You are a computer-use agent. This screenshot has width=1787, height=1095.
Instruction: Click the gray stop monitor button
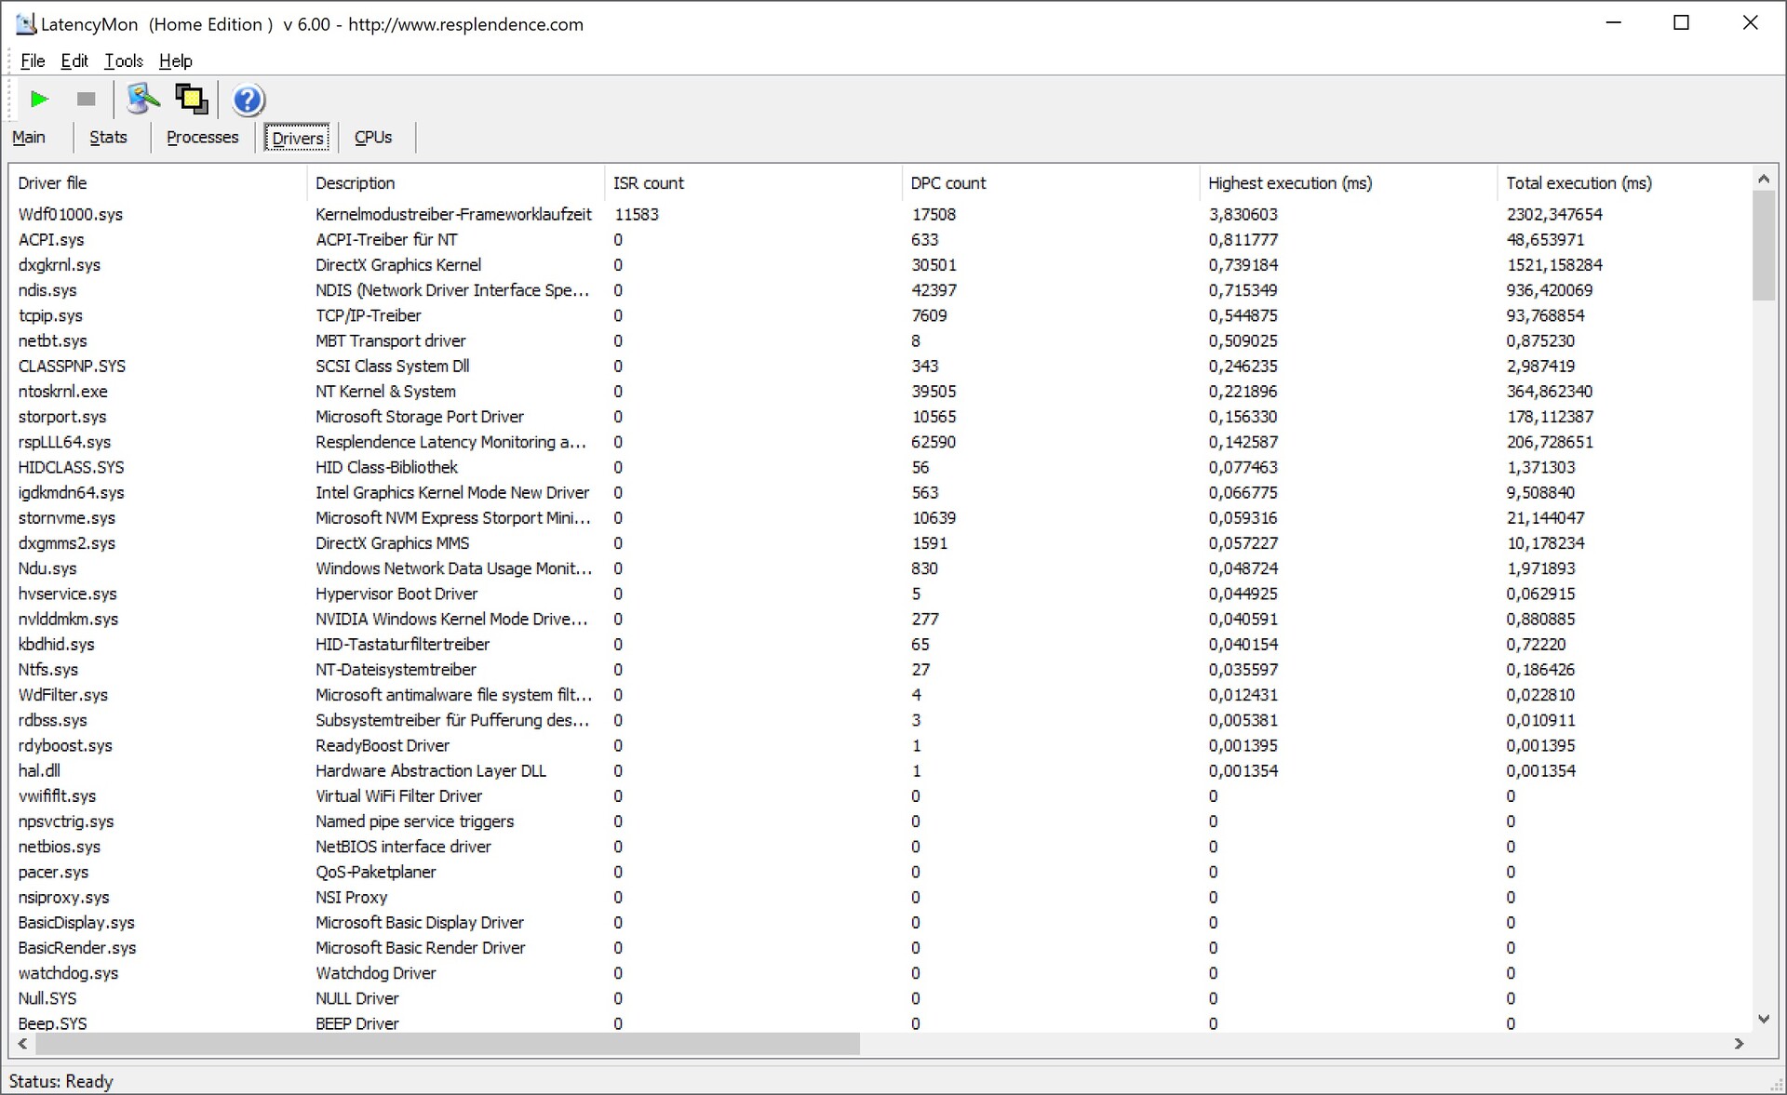point(86,99)
